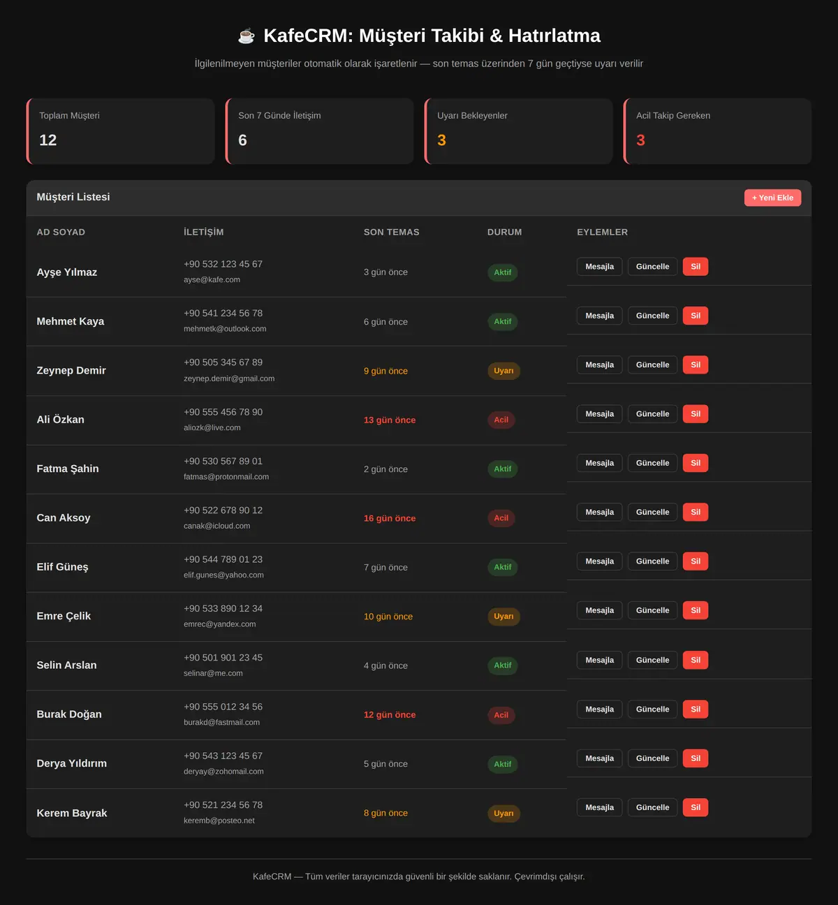Click Mesajla in Ali Özkan's row
This screenshot has height=905, width=838.
[x=599, y=414]
